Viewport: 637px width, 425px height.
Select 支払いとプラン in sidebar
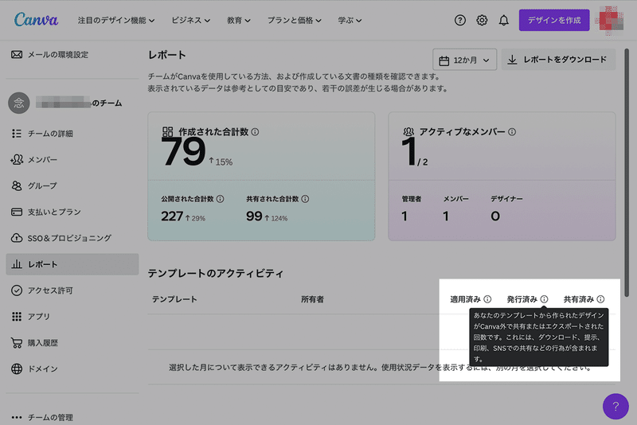click(54, 212)
